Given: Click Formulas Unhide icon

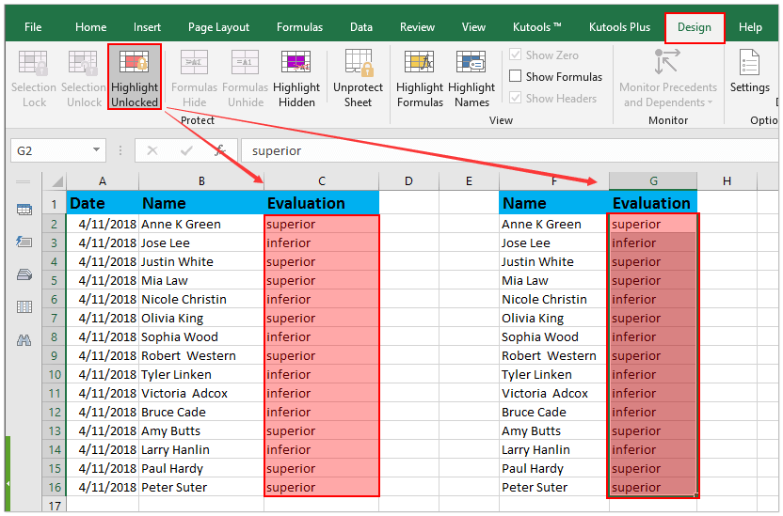Looking at the screenshot, I should tap(245, 62).
